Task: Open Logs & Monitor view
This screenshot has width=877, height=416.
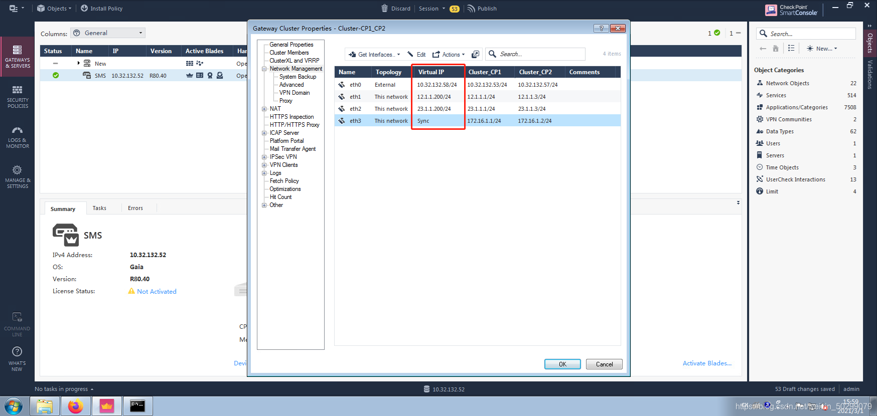Action: 18,137
